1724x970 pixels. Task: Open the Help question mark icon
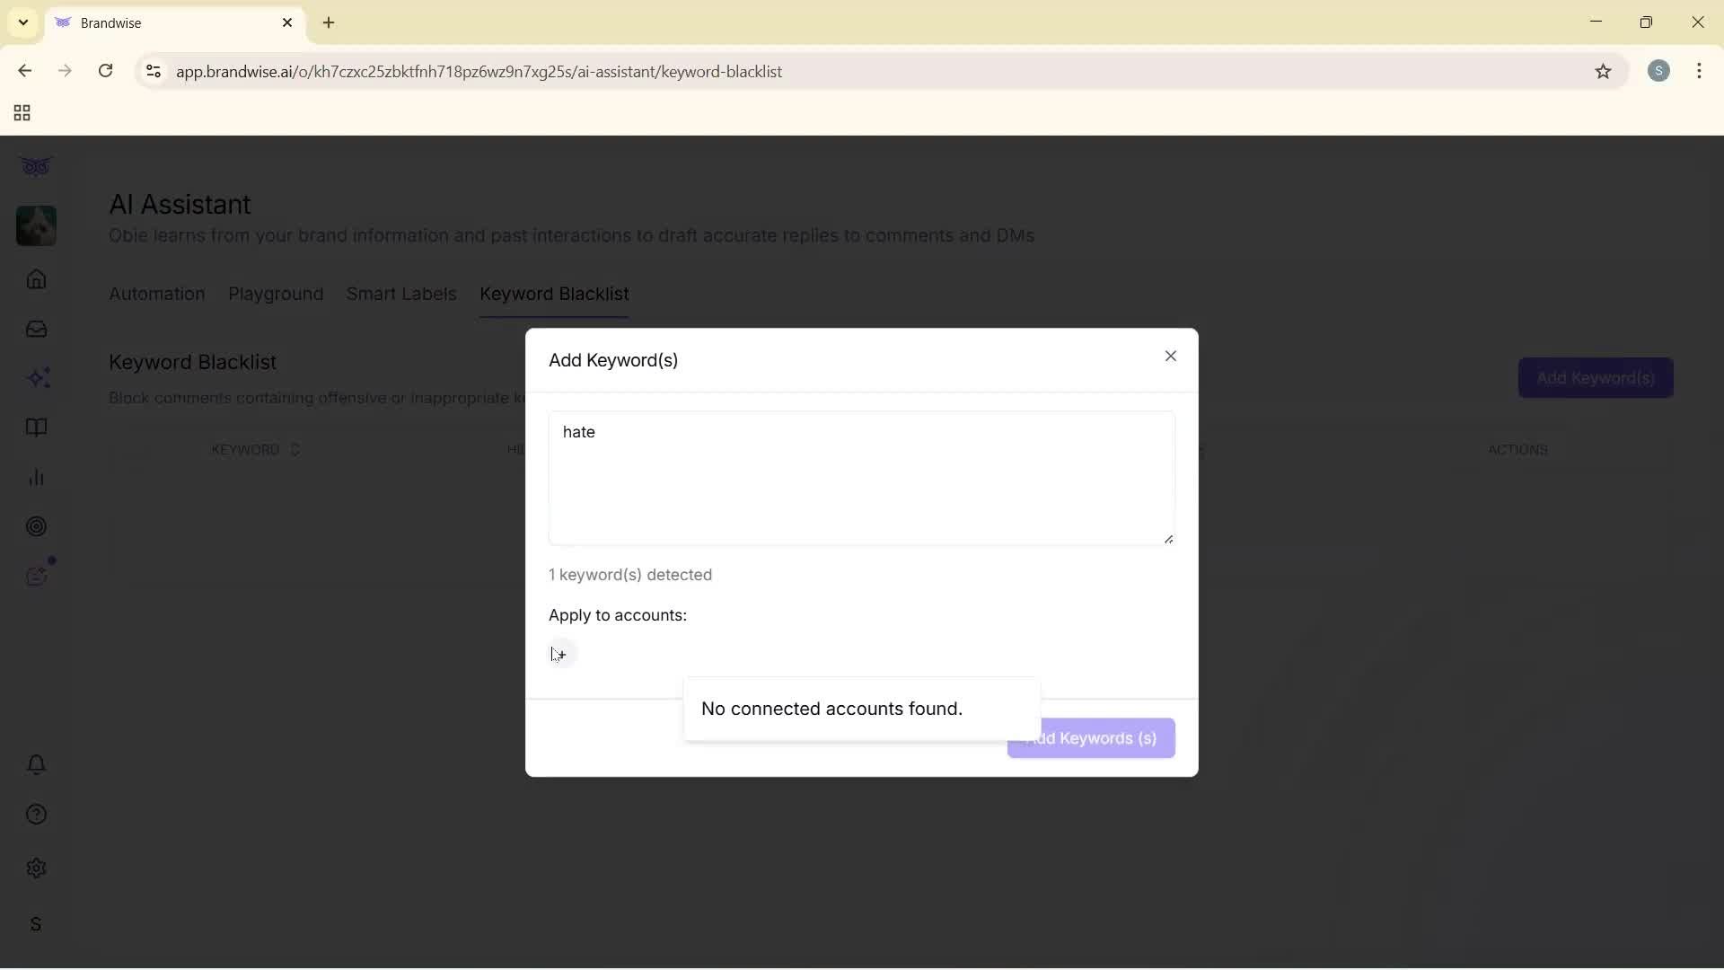pyautogui.click(x=36, y=814)
